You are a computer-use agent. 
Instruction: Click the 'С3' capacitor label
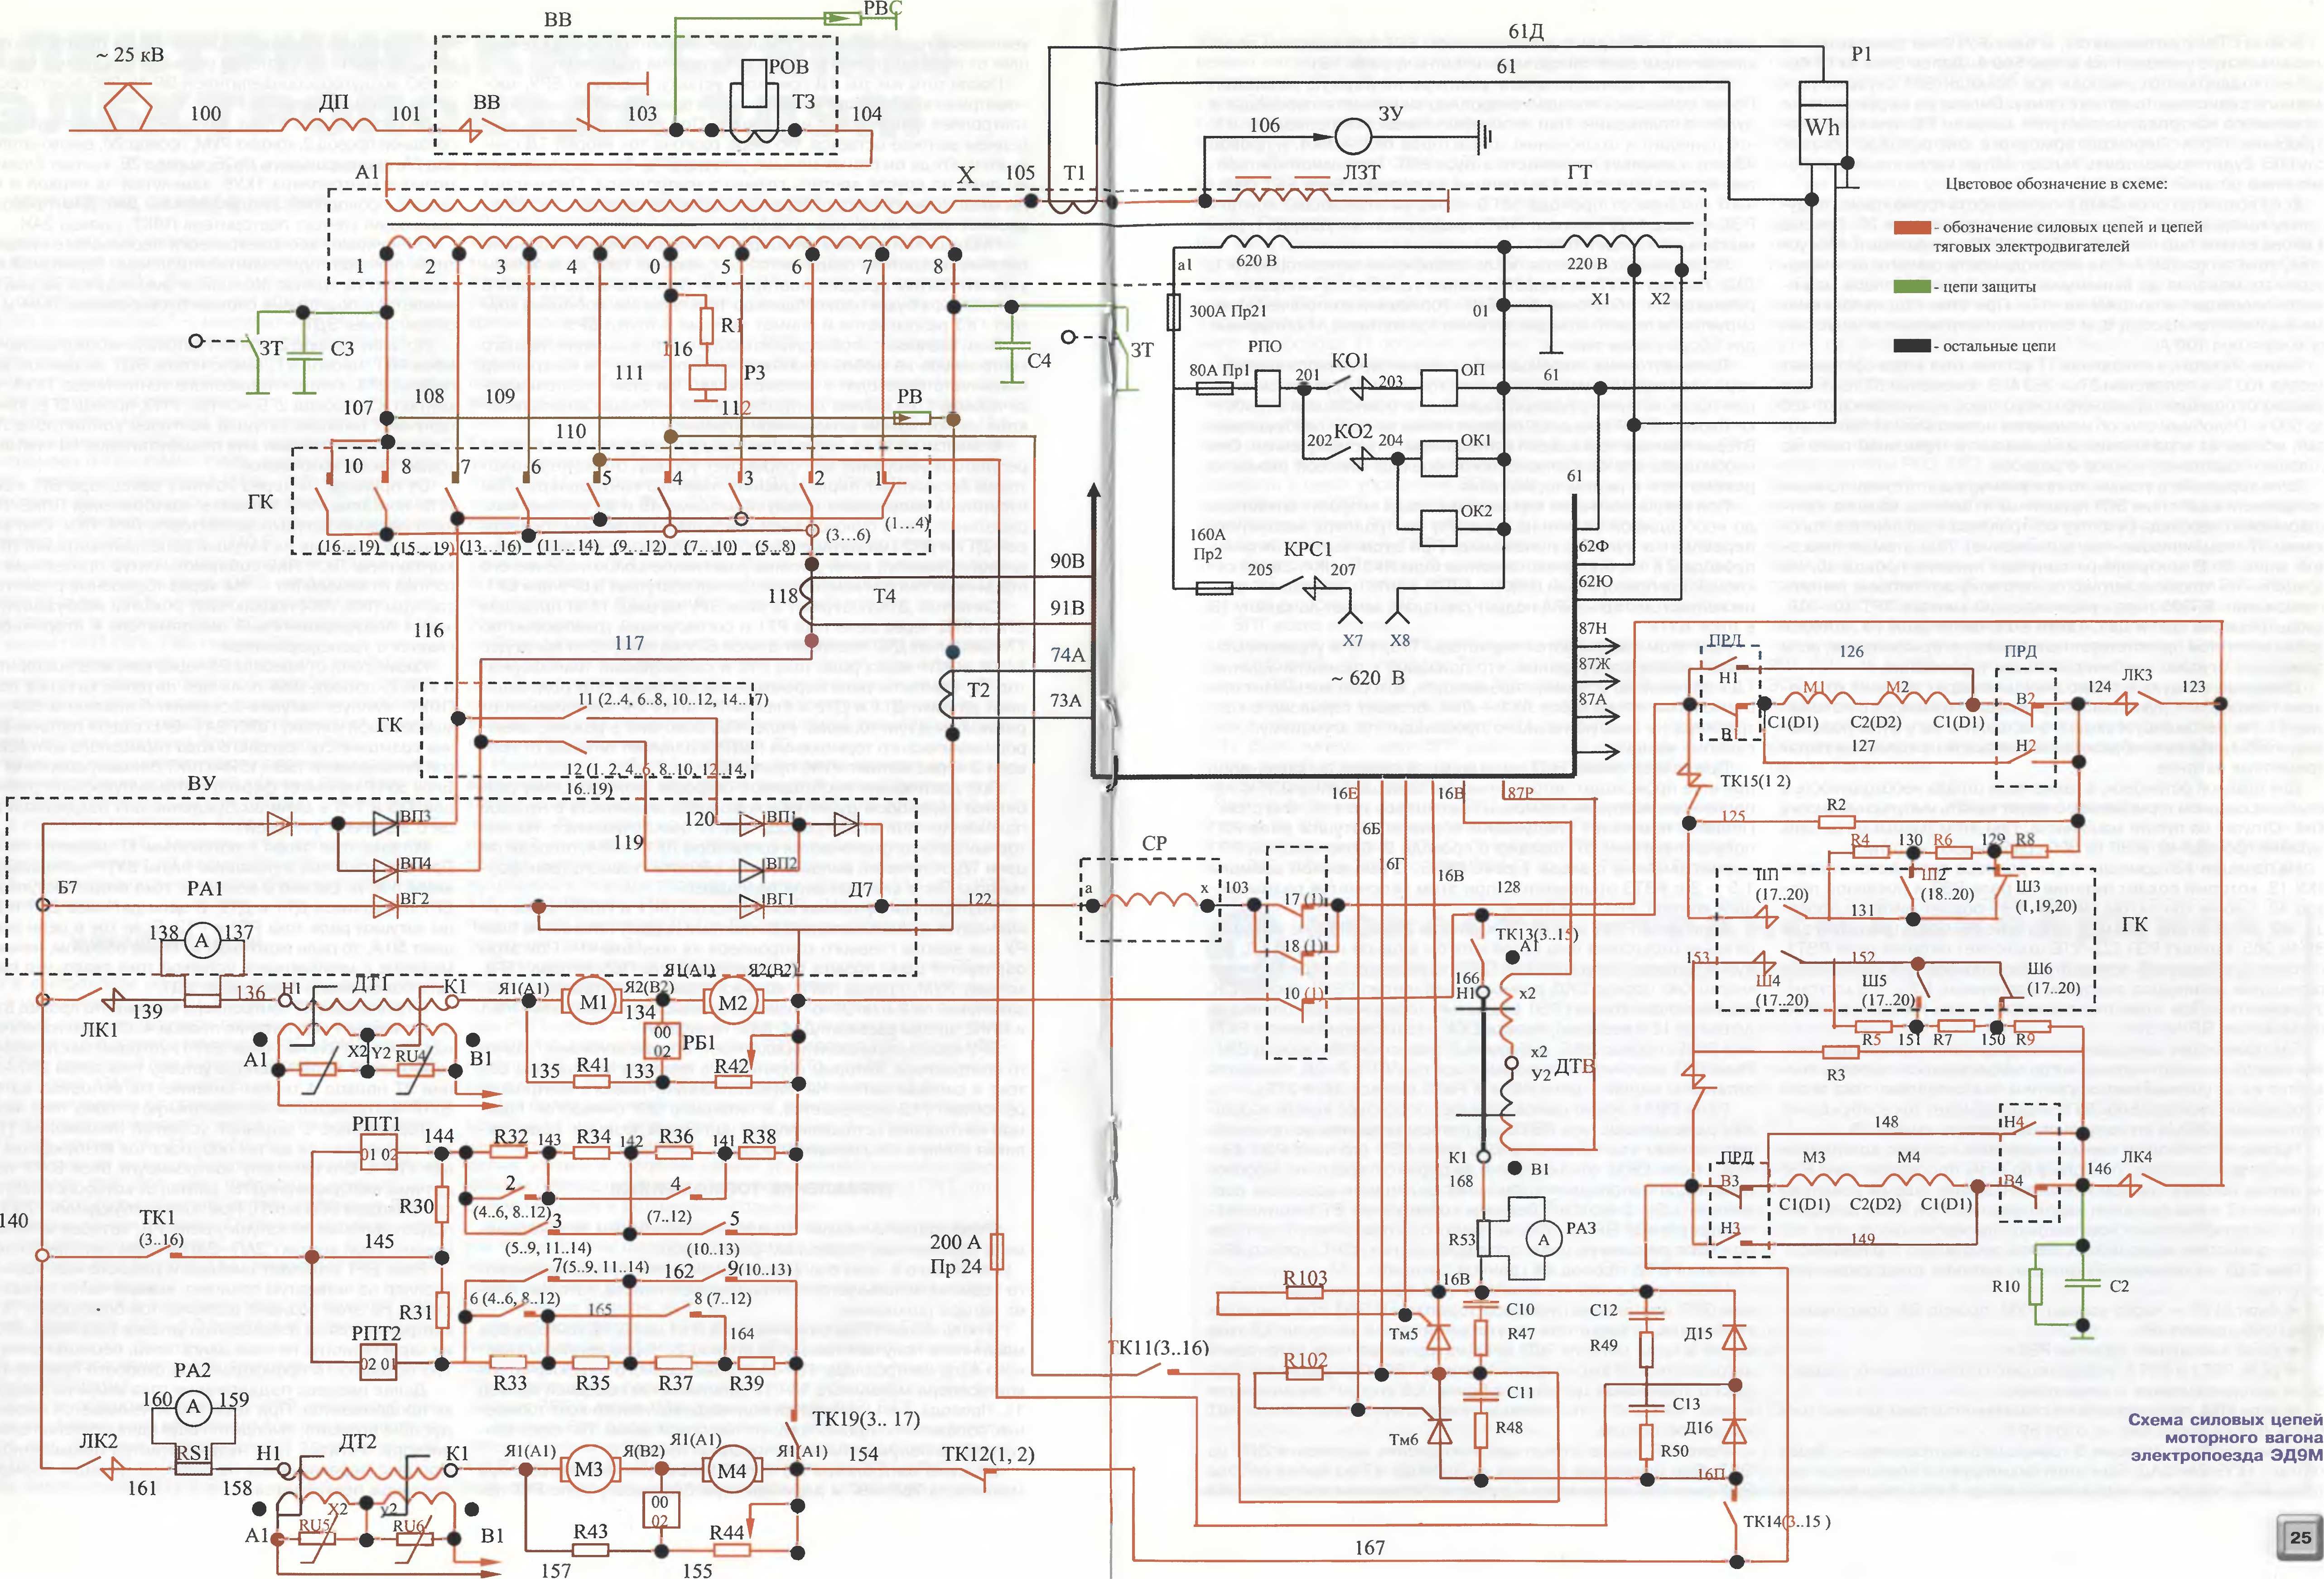coord(342,348)
